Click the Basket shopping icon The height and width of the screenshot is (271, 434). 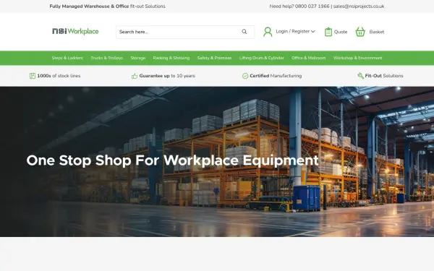coord(360,32)
